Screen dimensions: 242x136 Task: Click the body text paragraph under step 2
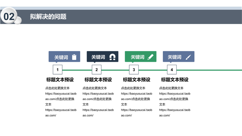tap(98, 101)
